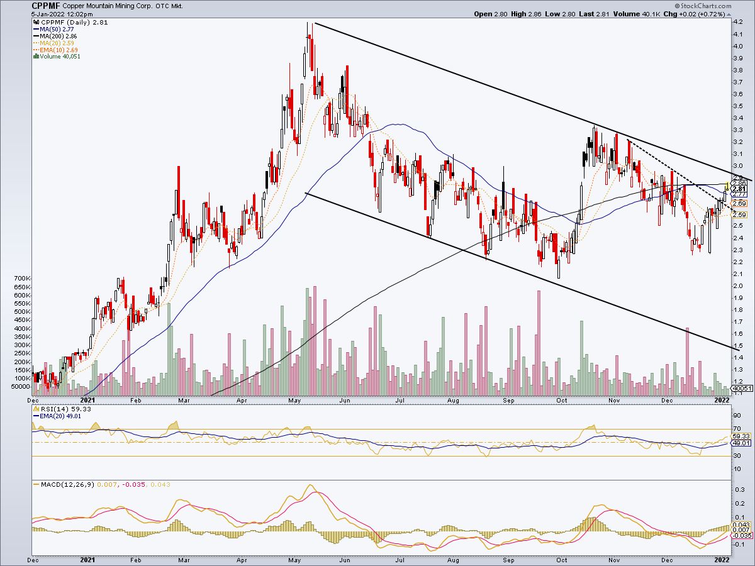The height and width of the screenshot is (566, 755).
Task: Click the 3.5 label on the price axis
Action: pyautogui.click(x=737, y=106)
